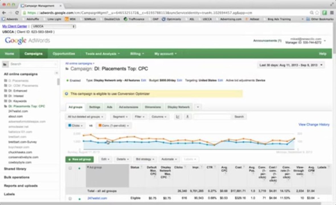Click the magnifier icon in address bar
This screenshot has width=336, height=205.
pyautogui.click(x=312, y=13)
